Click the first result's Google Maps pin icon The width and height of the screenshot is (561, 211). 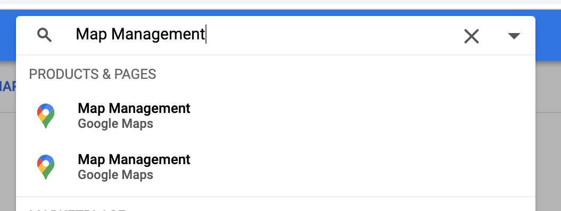pos(46,116)
